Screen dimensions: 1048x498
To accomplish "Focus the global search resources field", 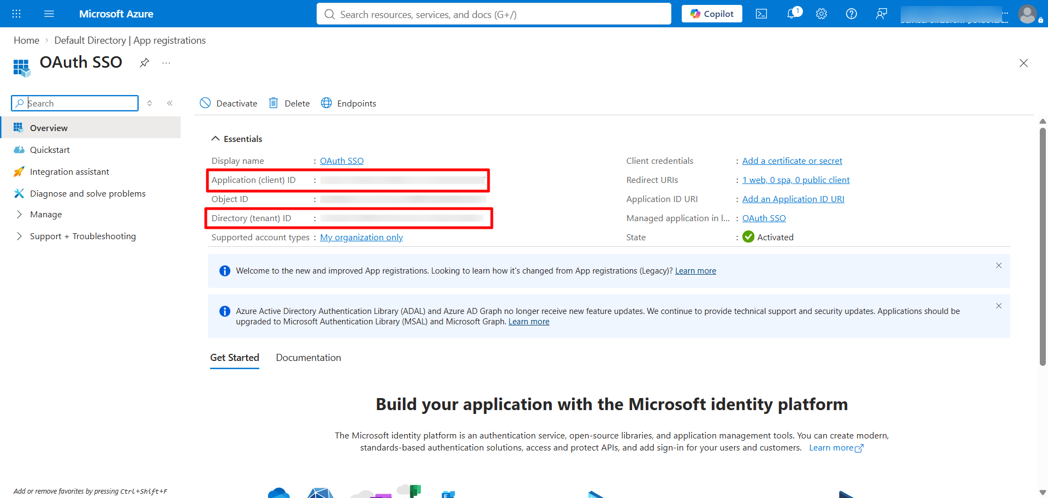I will [493, 14].
